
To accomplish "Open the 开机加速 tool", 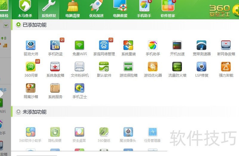I will point(177,48).
